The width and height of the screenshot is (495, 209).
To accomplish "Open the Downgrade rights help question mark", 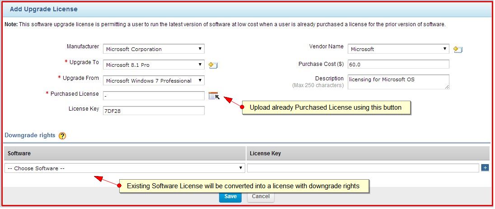I will pos(62,136).
